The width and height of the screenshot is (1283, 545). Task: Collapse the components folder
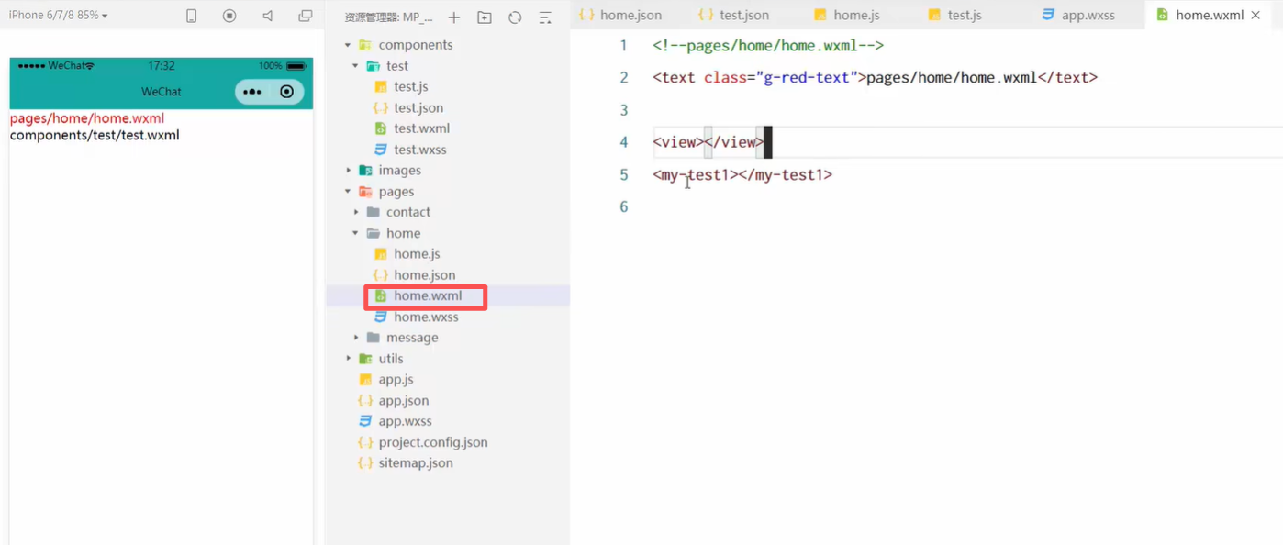point(348,45)
